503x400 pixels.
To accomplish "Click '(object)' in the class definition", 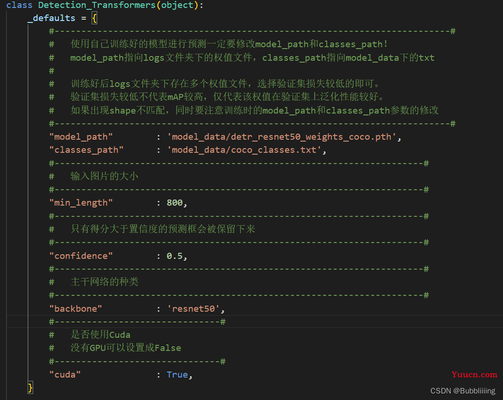I will coord(177,5).
